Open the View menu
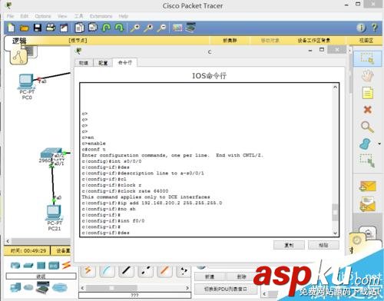The height and width of the screenshot is (301, 384). pos(62,16)
